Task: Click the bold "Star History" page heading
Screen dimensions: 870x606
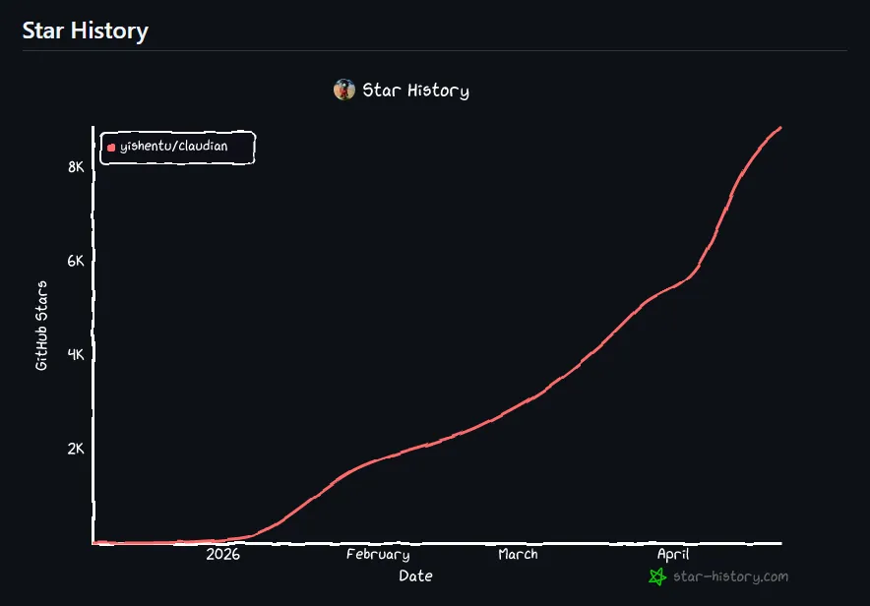Action: 86,30
